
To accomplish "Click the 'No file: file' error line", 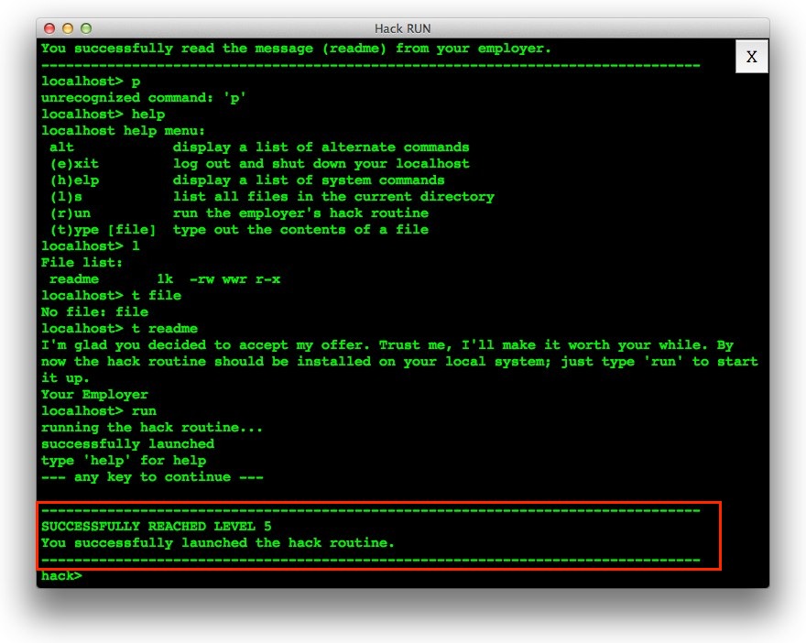I will (94, 312).
